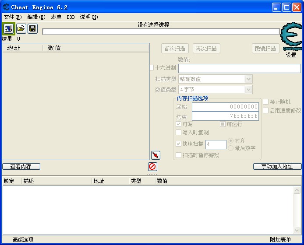Click the 类型 column header
This screenshot has height=245, width=304.
point(142,181)
